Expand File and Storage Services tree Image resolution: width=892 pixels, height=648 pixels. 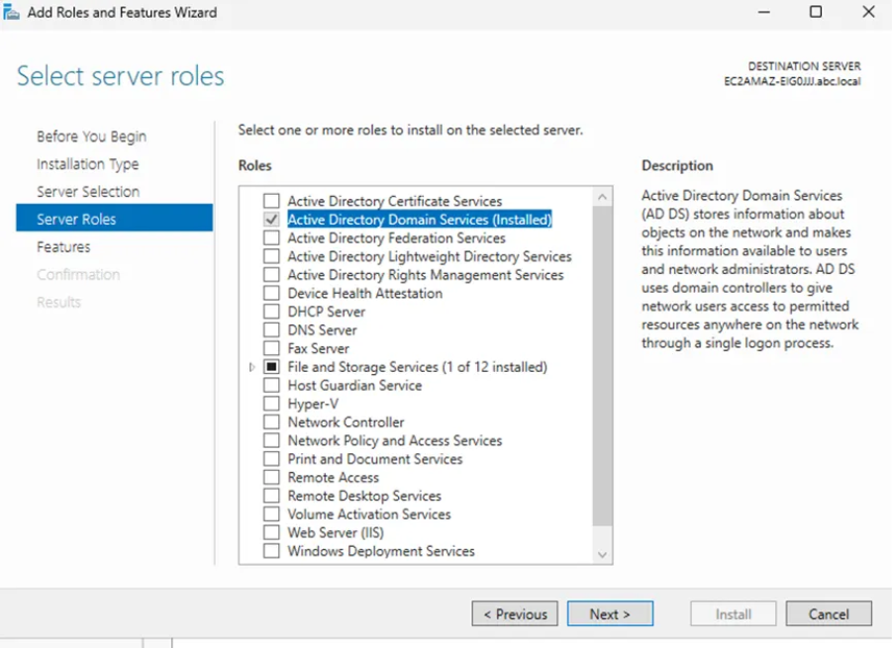click(252, 367)
